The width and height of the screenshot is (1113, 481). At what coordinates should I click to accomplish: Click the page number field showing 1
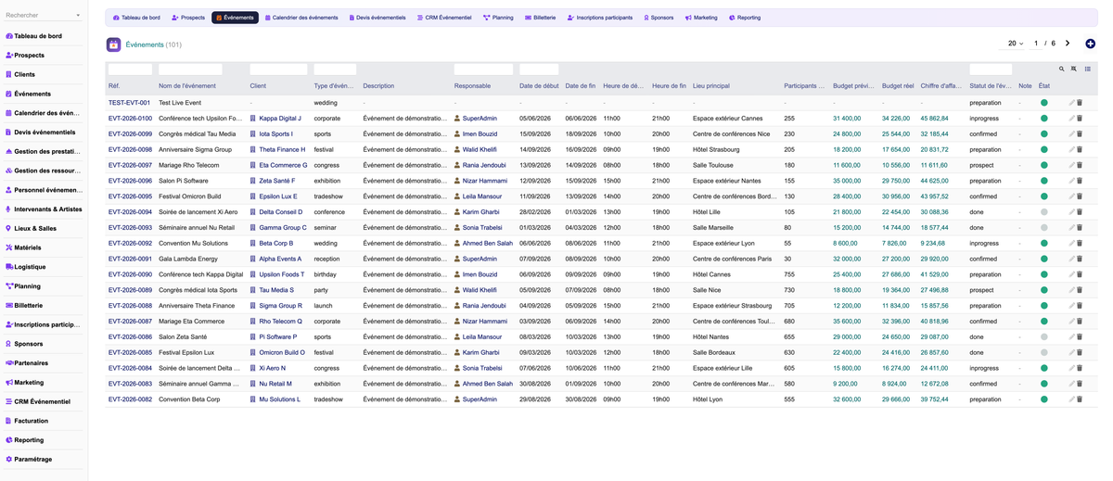[x=1036, y=44]
